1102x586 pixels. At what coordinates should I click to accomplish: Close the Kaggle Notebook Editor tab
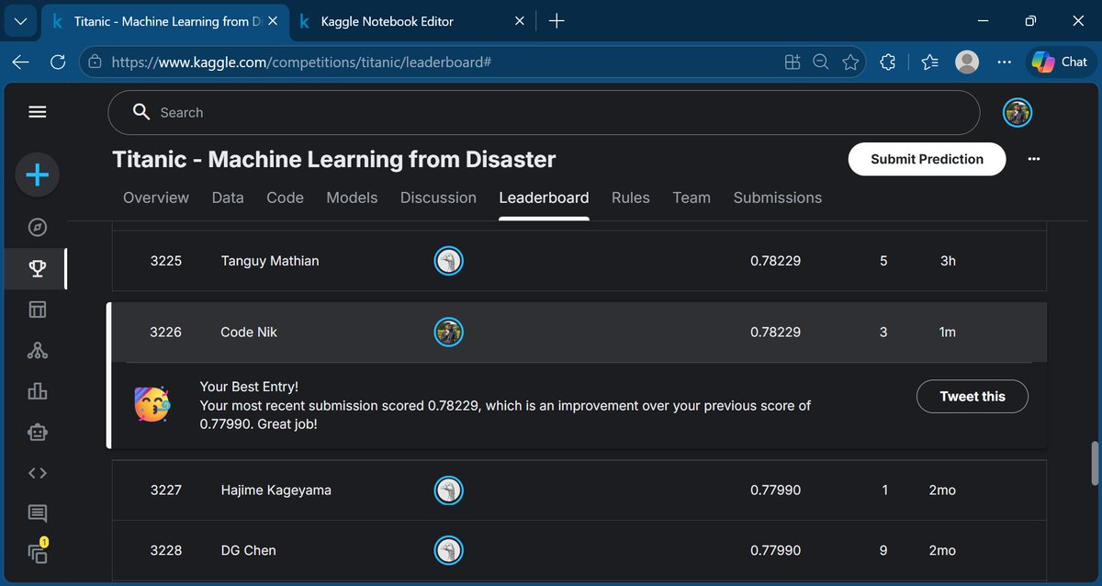[x=519, y=21]
